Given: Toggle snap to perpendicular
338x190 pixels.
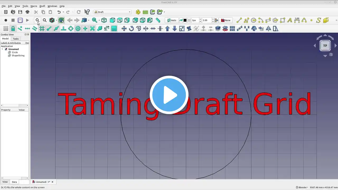Looking at the screenshot, I should coord(63,28).
